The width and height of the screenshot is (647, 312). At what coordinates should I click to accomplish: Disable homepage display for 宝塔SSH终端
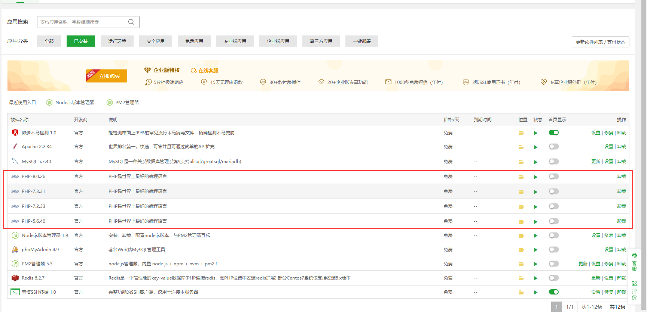[x=554, y=292]
